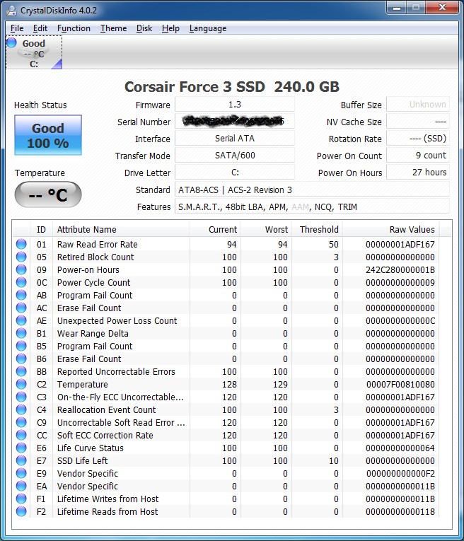Click status orb for B5 Program Fail Count
The height and width of the screenshot is (541, 464).
(21, 346)
